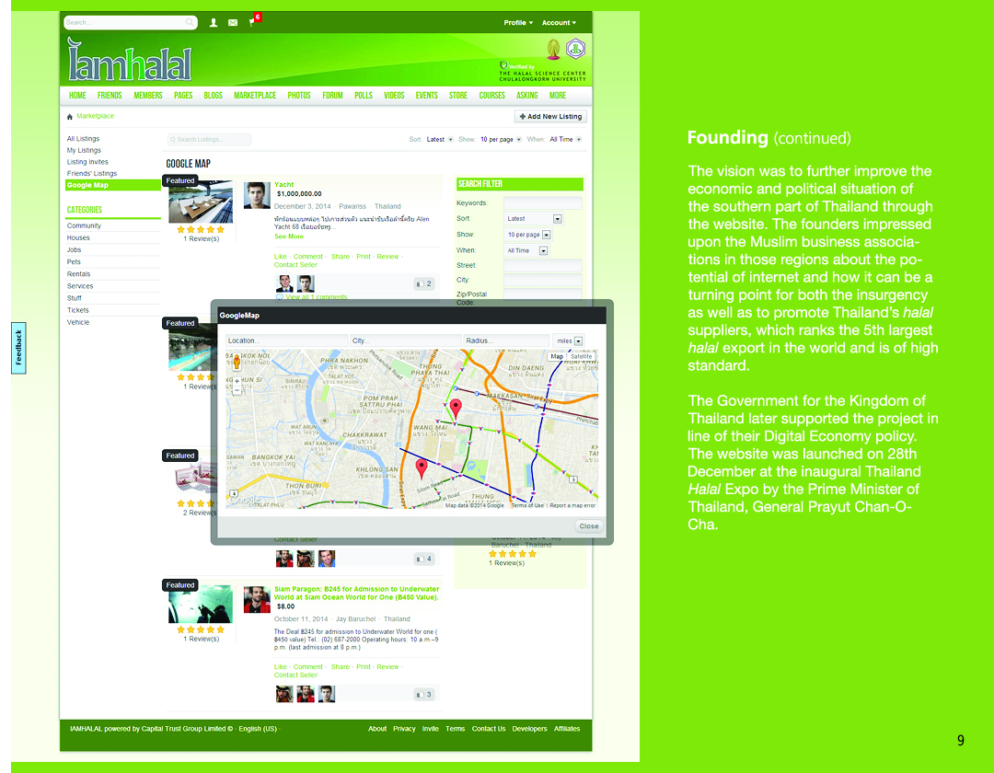994x773 pixels.
Task: Click the red map pin near Silom Road
Action: coord(421,469)
